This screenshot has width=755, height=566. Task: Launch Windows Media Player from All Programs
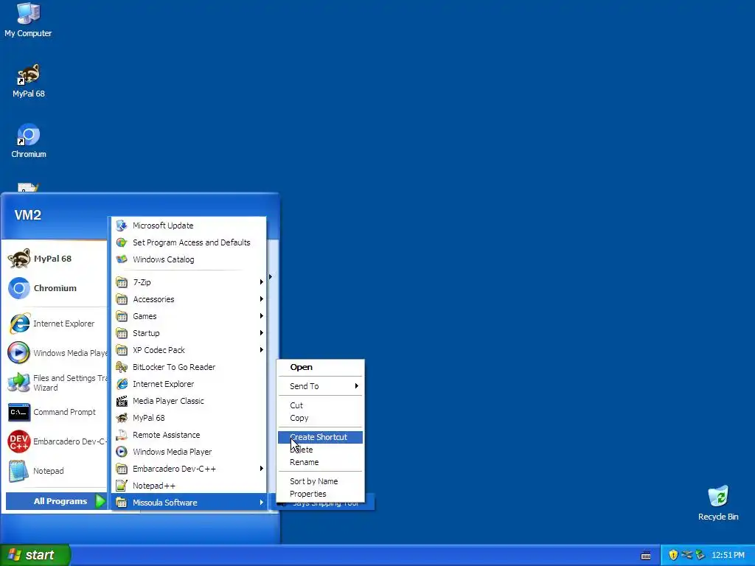click(x=189, y=452)
